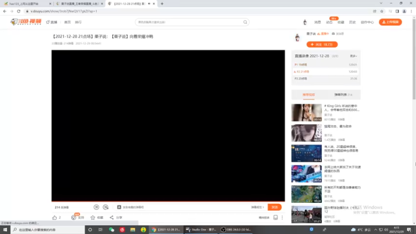Screen dimensions: 416x234
Task: Mute the current tab via speaker icon
Action: tap(149, 4)
